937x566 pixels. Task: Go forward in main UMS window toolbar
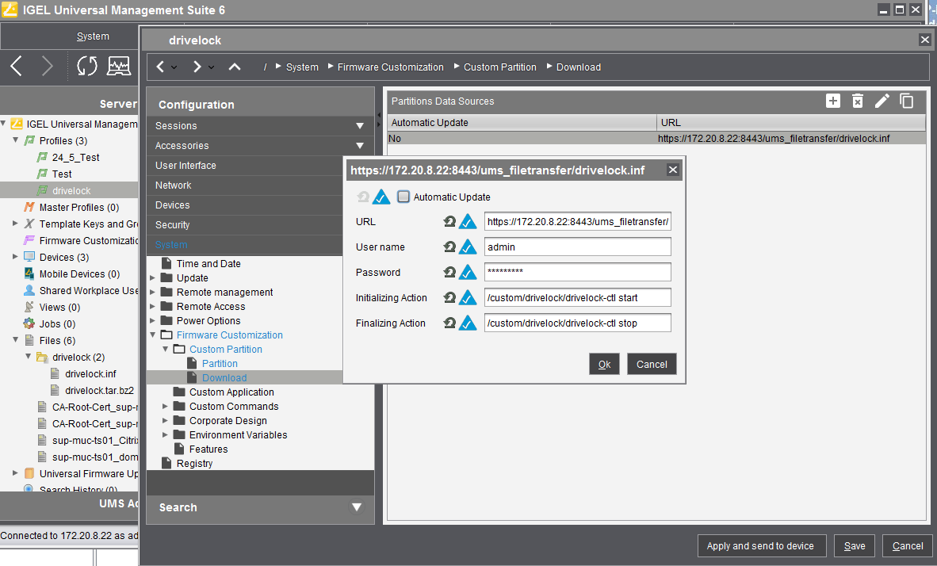pos(48,66)
